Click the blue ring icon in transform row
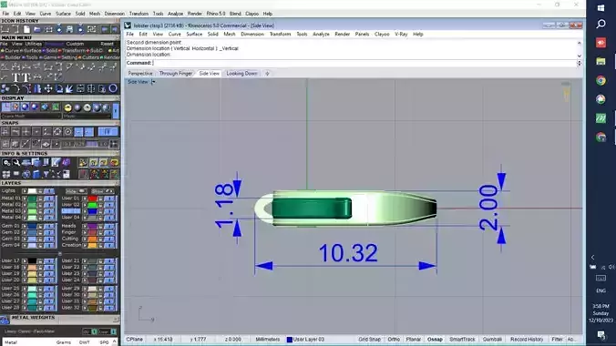The height and width of the screenshot is (346, 616). pos(113,88)
